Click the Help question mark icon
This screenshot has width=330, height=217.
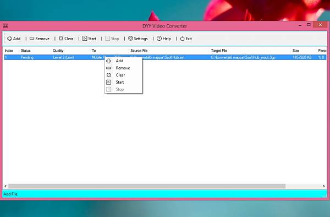pos(159,39)
